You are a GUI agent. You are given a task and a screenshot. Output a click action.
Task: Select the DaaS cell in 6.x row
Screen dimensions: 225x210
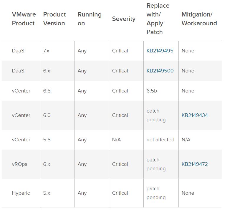pos(18,71)
